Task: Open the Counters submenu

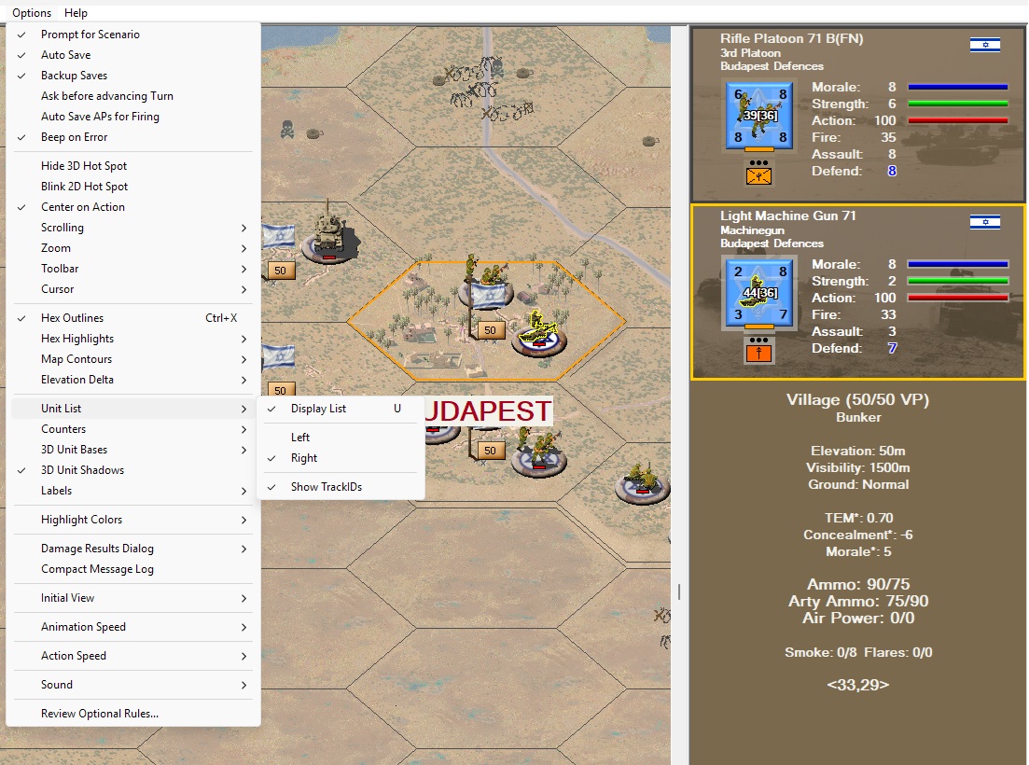Action: [133, 428]
